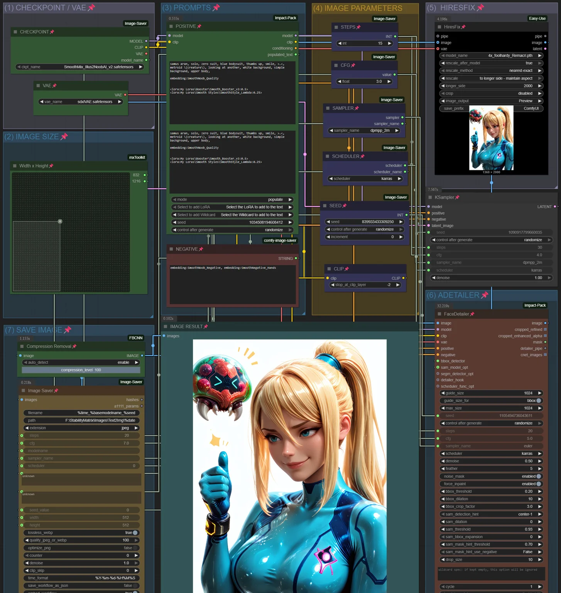Click the pin icon on IMAGE SIZE group

coord(64,136)
